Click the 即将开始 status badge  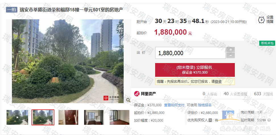coord(267,43)
